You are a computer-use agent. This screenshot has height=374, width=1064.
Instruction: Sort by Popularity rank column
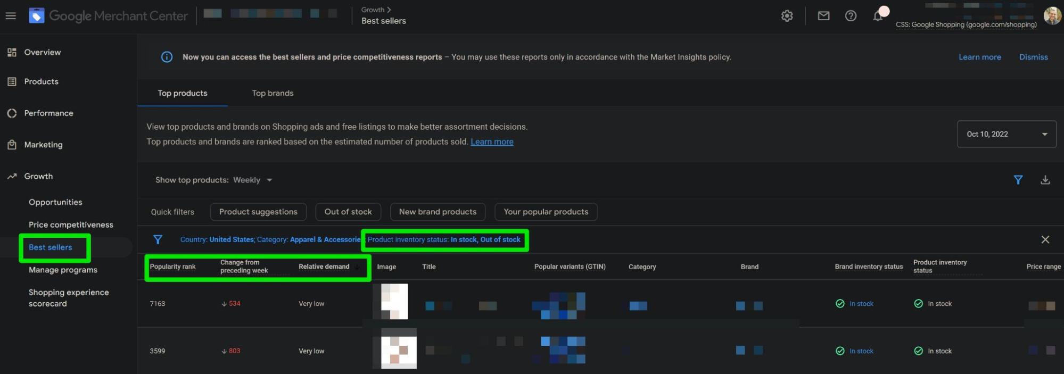173,267
